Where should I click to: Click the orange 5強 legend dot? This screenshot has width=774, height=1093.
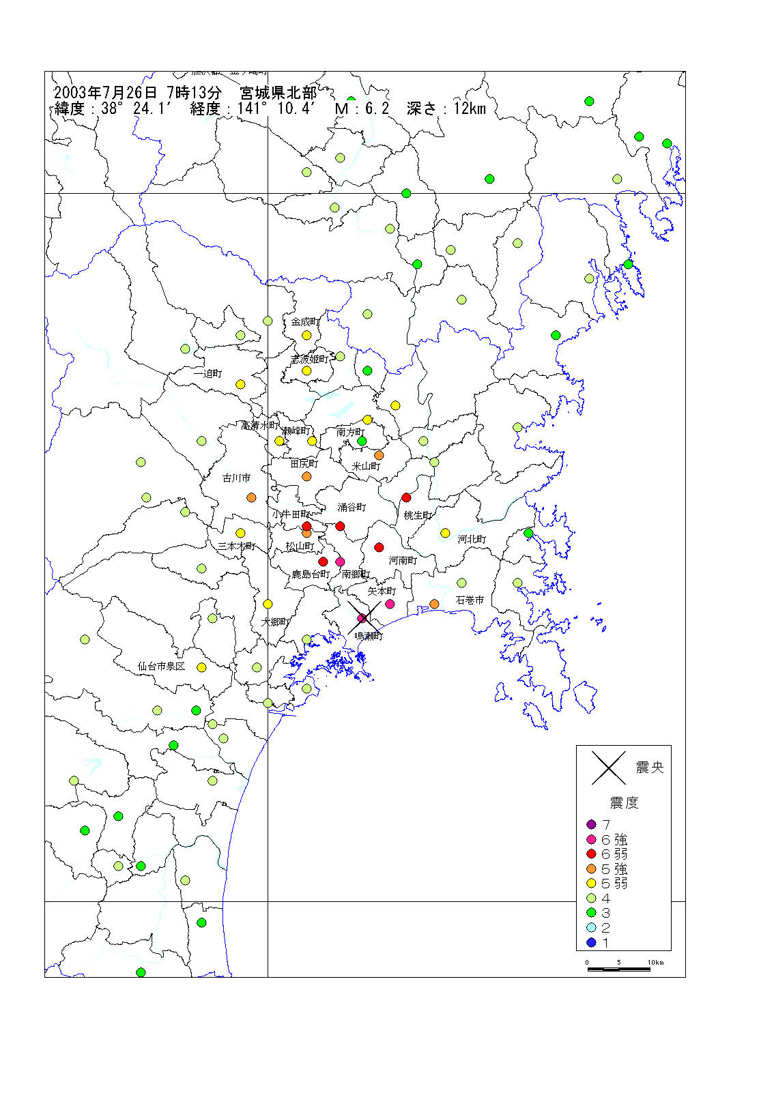pyautogui.click(x=591, y=869)
